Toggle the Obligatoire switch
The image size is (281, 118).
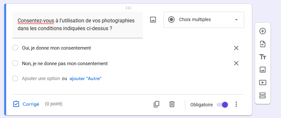point(222,105)
